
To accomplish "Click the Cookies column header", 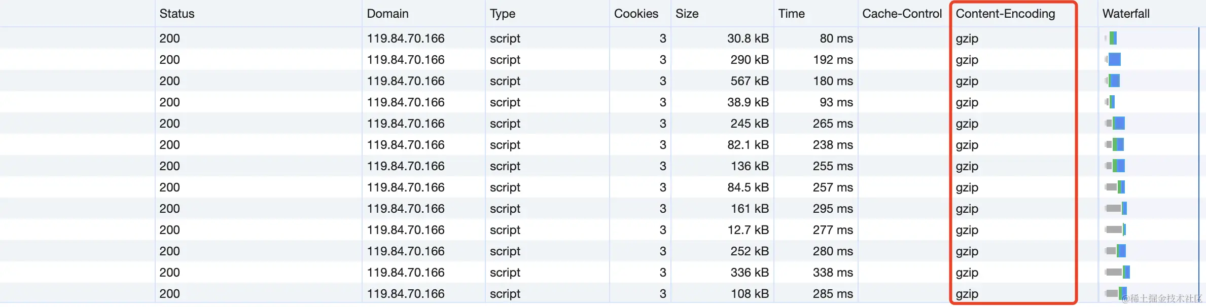I will [x=636, y=14].
